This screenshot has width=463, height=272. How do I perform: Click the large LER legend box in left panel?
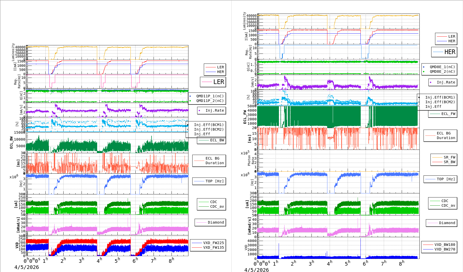click(x=213, y=82)
